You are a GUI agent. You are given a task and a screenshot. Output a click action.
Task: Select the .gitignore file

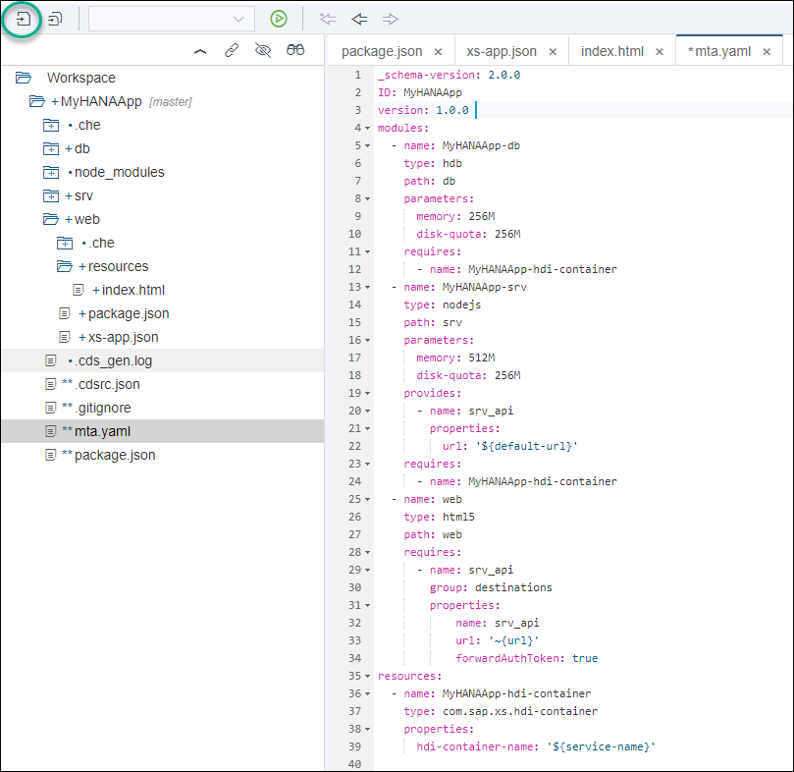[x=103, y=408]
